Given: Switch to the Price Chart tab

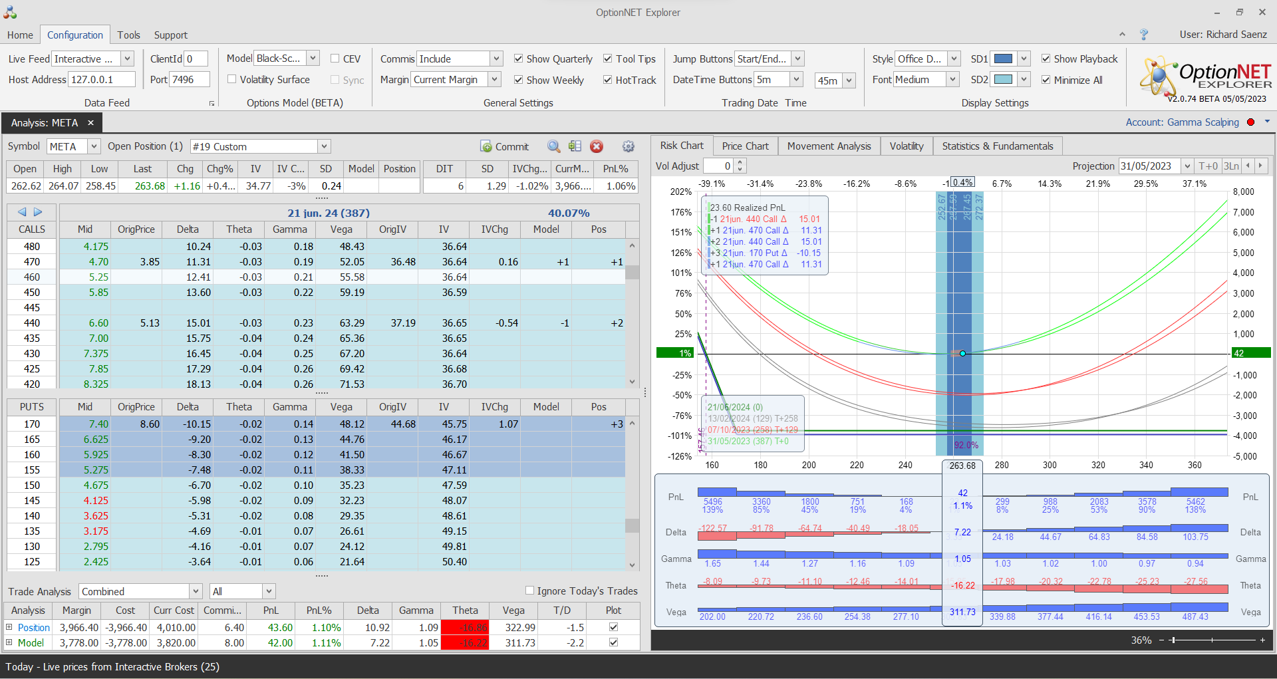Looking at the screenshot, I should coord(745,146).
